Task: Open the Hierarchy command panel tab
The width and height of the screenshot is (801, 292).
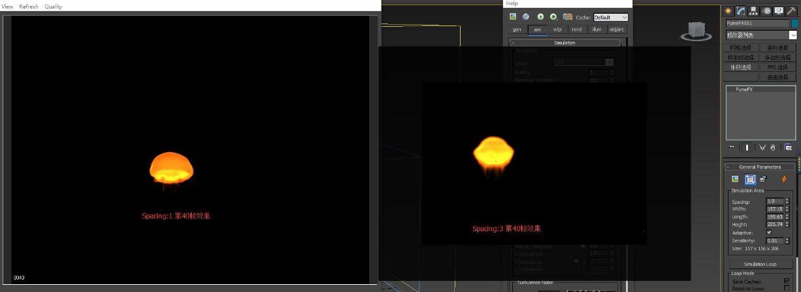Action: 753,10
